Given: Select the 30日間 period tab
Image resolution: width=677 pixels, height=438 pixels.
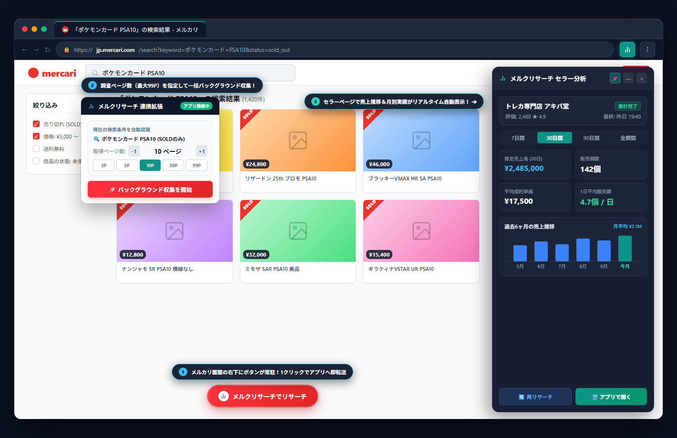Looking at the screenshot, I should click(554, 138).
